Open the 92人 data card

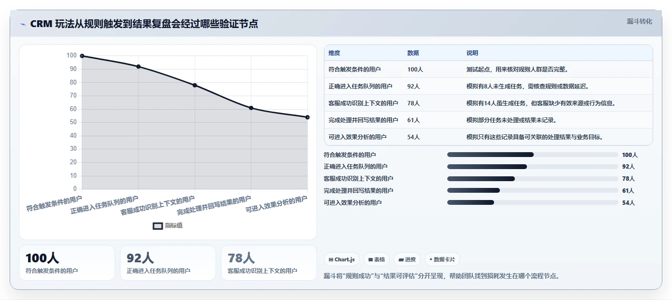[x=168, y=263]
